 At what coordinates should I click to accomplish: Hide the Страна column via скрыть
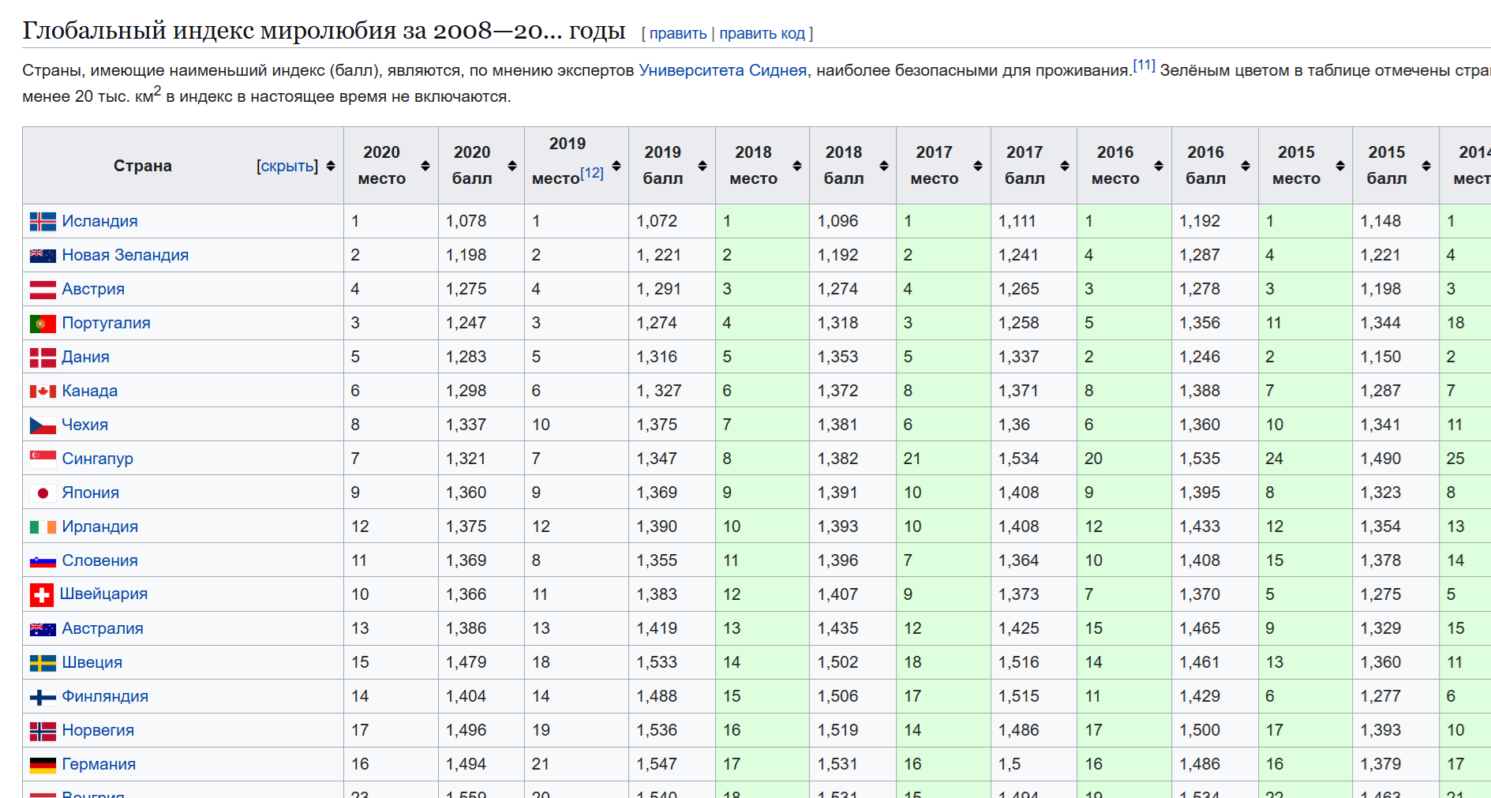pyautogui.click(x=287, y=166)
